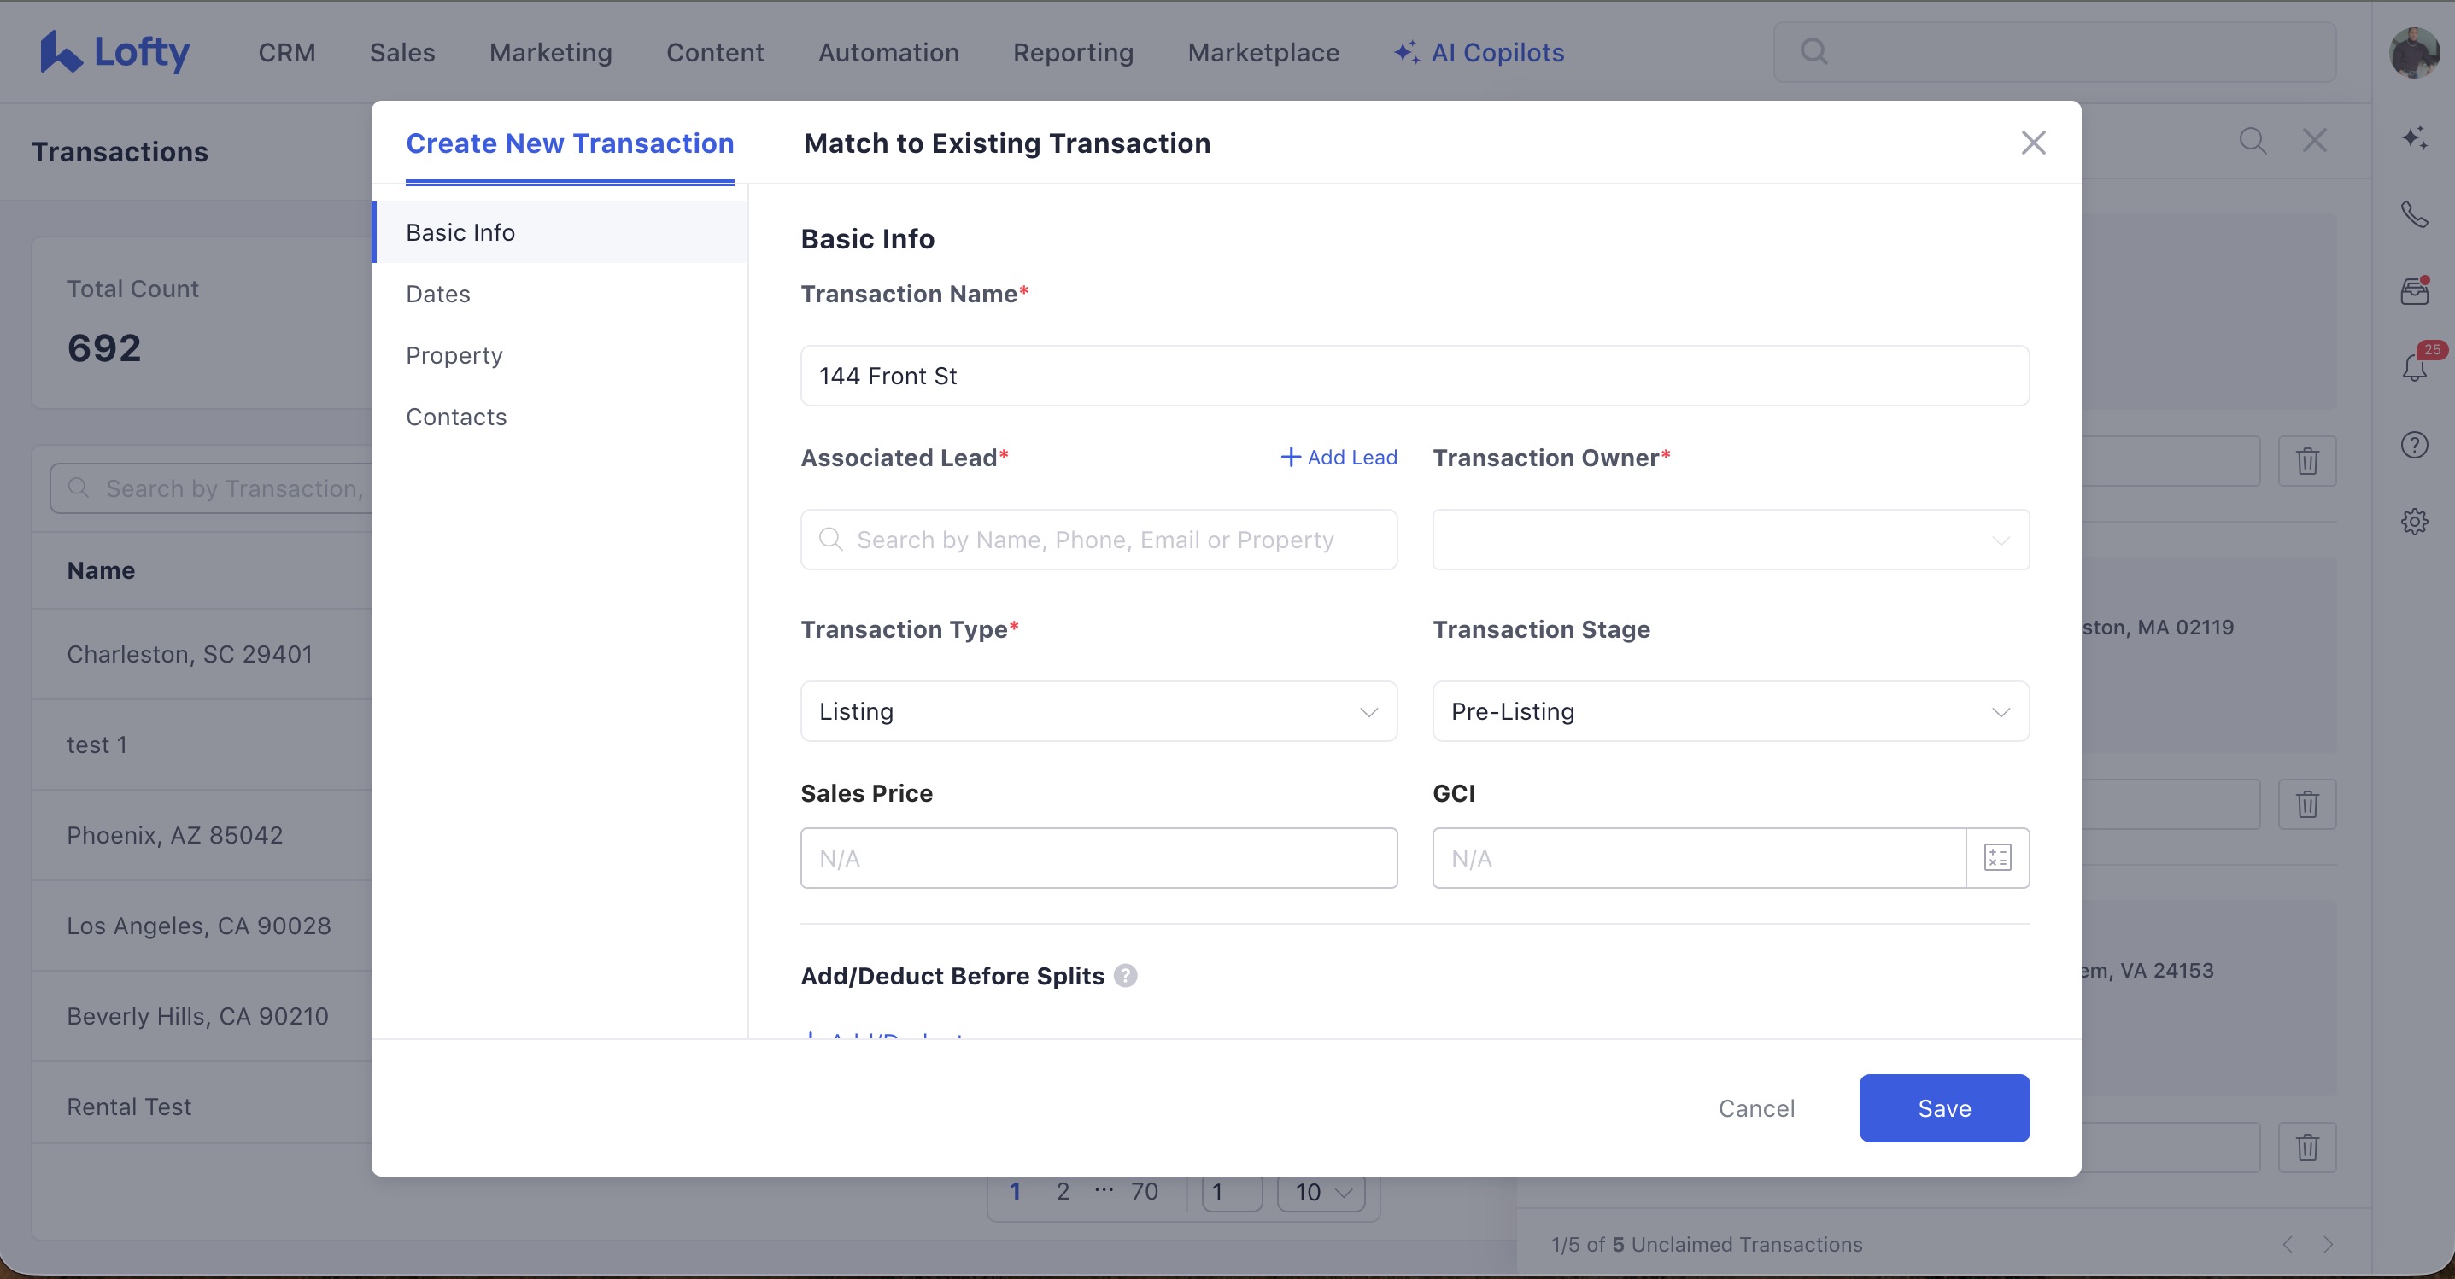Screen dimensions: 2455x1279
Task: Open the Transaction Owner dropdown
Action: (1730, 540)
